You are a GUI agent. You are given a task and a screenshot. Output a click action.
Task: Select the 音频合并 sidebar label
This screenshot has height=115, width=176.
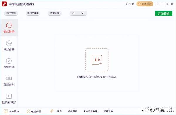click(9, 49)
